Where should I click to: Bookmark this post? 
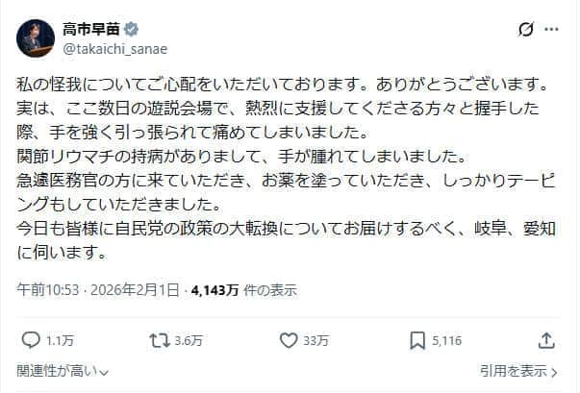417,339
